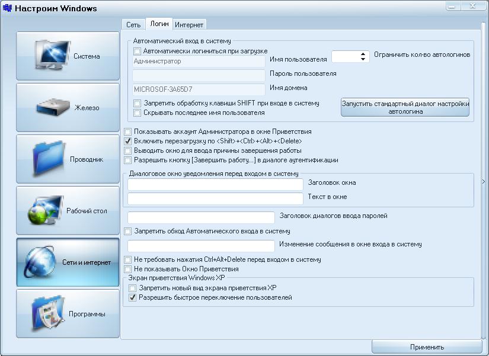Check Запретить обработку клавиши SHIFT option

tap(137, 103)
